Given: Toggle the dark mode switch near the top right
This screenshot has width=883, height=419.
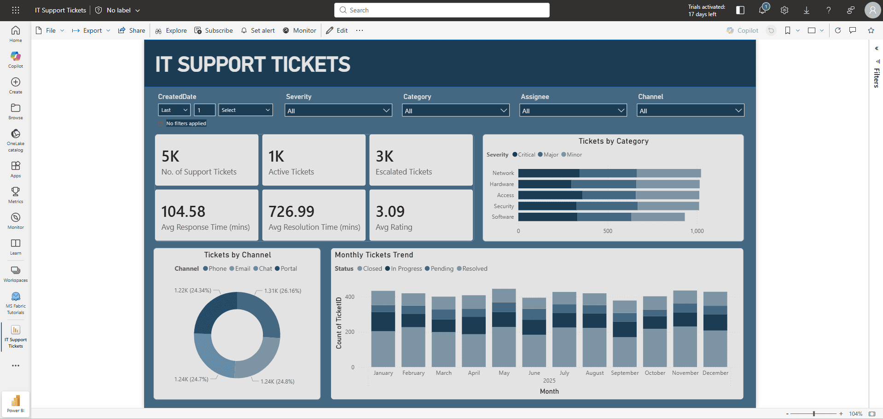Looking at the screenshot, I should (740, 10).
